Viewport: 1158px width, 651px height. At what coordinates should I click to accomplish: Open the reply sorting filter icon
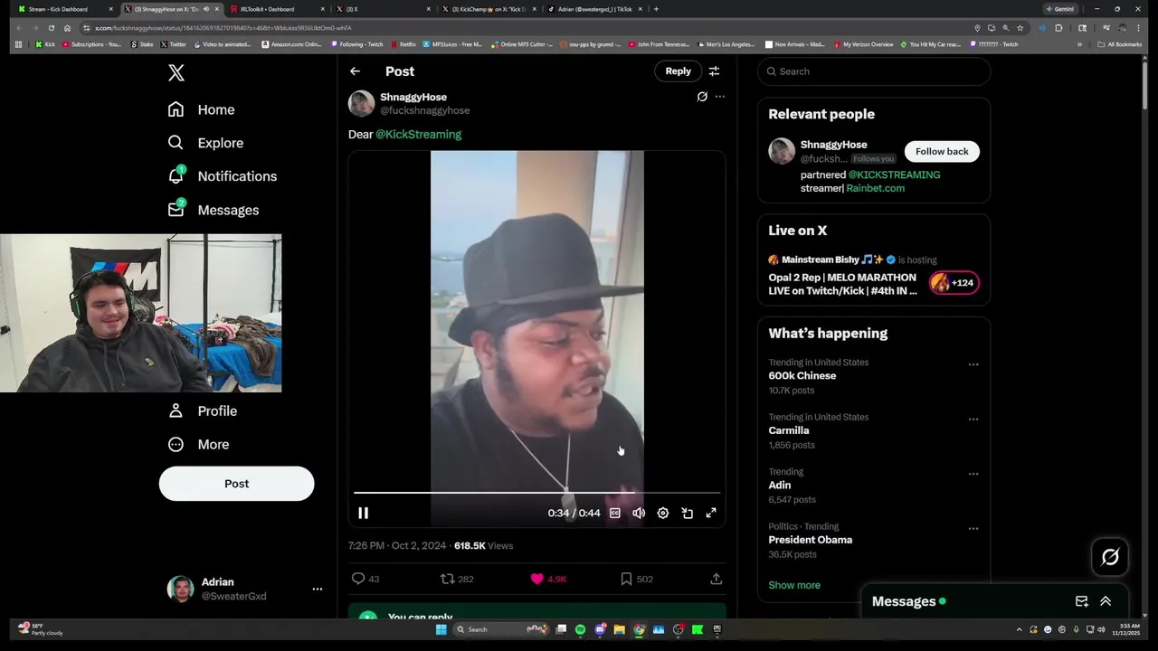pyautogui.click(x=714, y=71)
